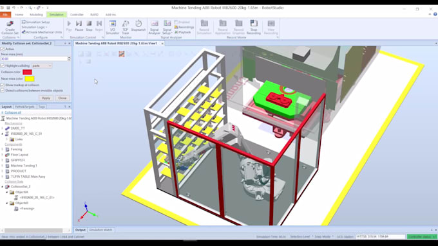The height and width of the screenshot is (246, 438).
Task: Switch to the Controller ribbon tab
Action: click(x=77, y=15)
